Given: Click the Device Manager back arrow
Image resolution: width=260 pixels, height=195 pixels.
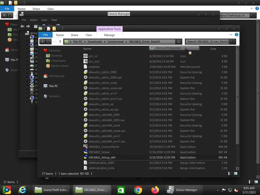Looking at the screenshot, I should click(x=22, y=26).
